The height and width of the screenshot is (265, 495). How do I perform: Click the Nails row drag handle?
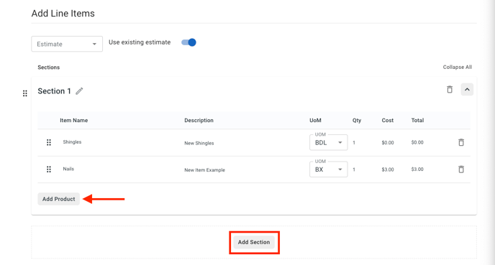[49, 169]
